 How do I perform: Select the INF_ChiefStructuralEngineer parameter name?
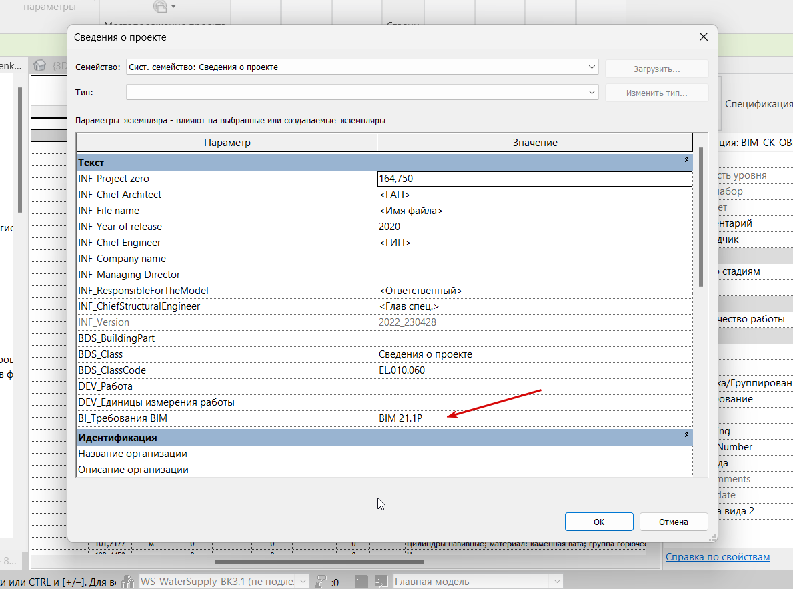(x=139, y=306)
